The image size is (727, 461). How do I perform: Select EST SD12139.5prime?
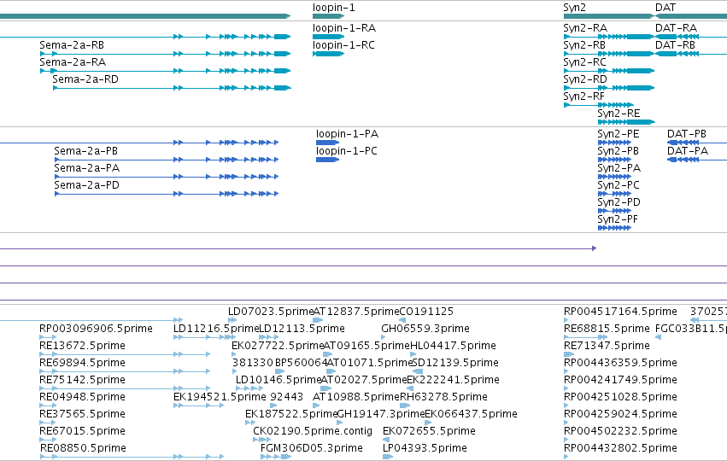tap(455, 363)
